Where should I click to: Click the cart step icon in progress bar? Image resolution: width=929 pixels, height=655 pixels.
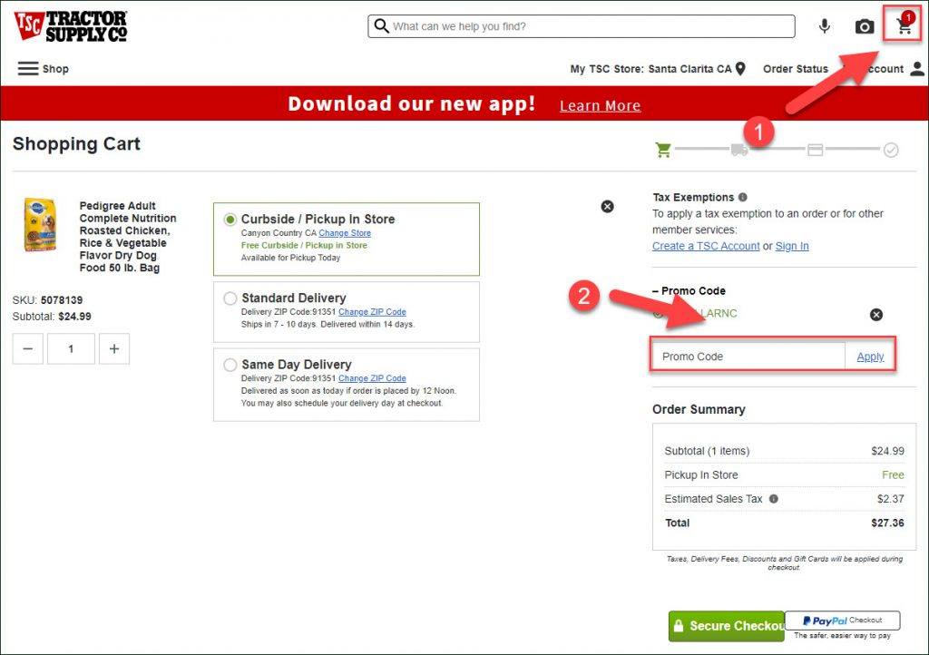(x=663, y=150)
